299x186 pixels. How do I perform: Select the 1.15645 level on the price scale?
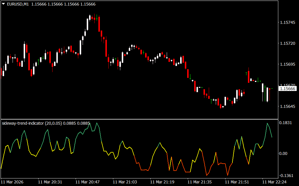[288, 106]
